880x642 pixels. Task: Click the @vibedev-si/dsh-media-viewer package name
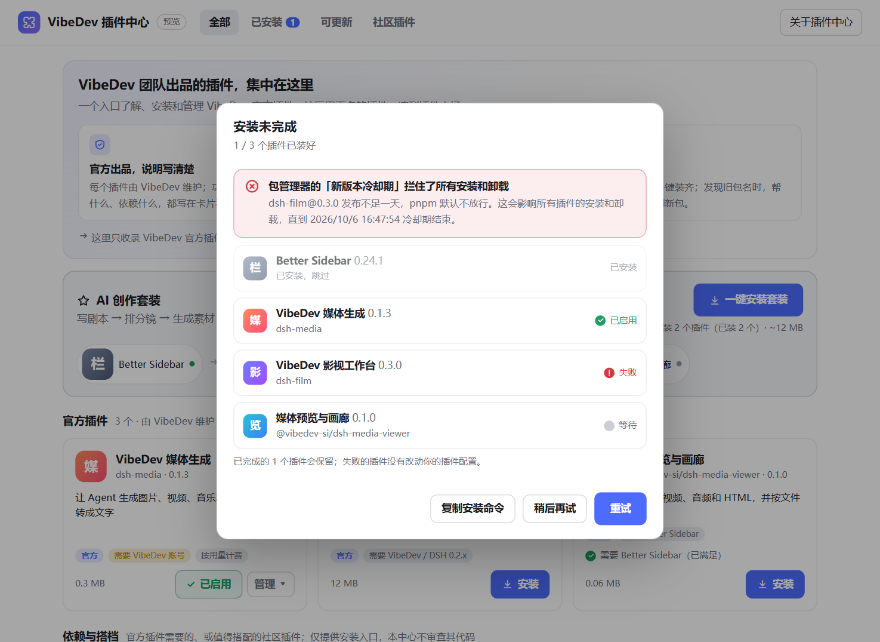tap(343, 434)
